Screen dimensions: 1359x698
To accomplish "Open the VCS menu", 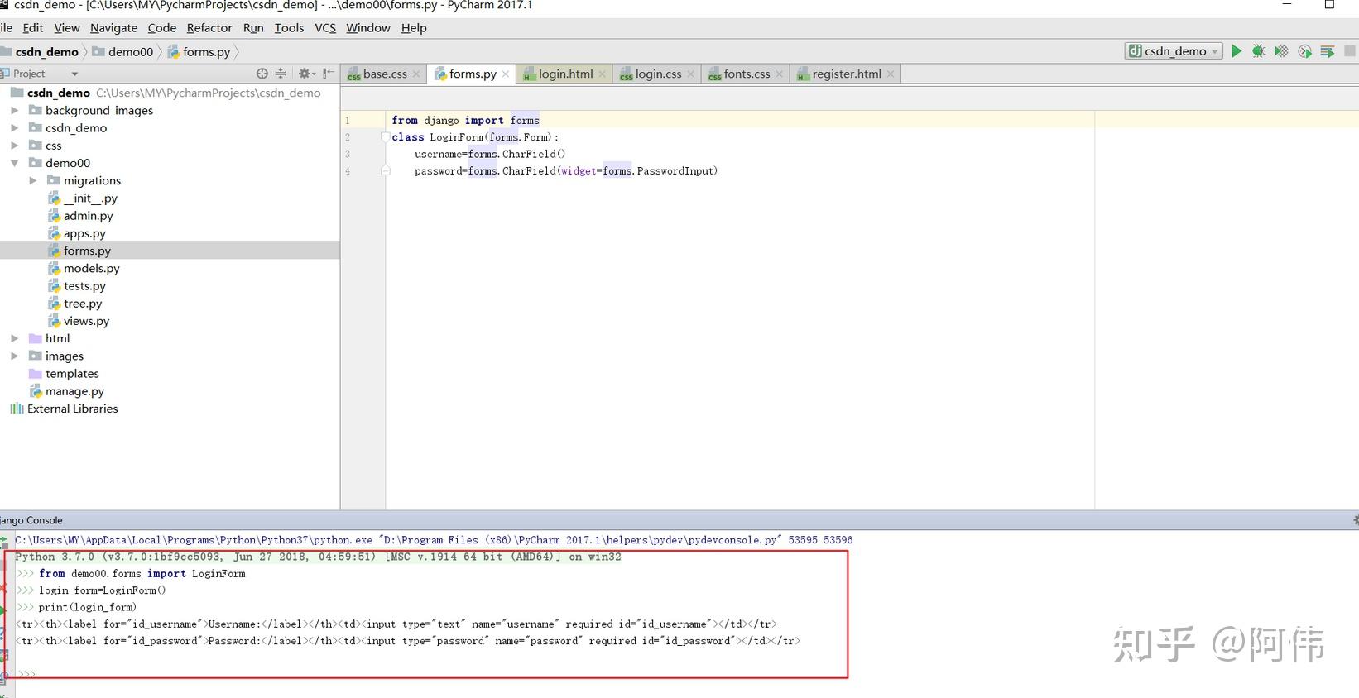I will click(x=325, y=28).
